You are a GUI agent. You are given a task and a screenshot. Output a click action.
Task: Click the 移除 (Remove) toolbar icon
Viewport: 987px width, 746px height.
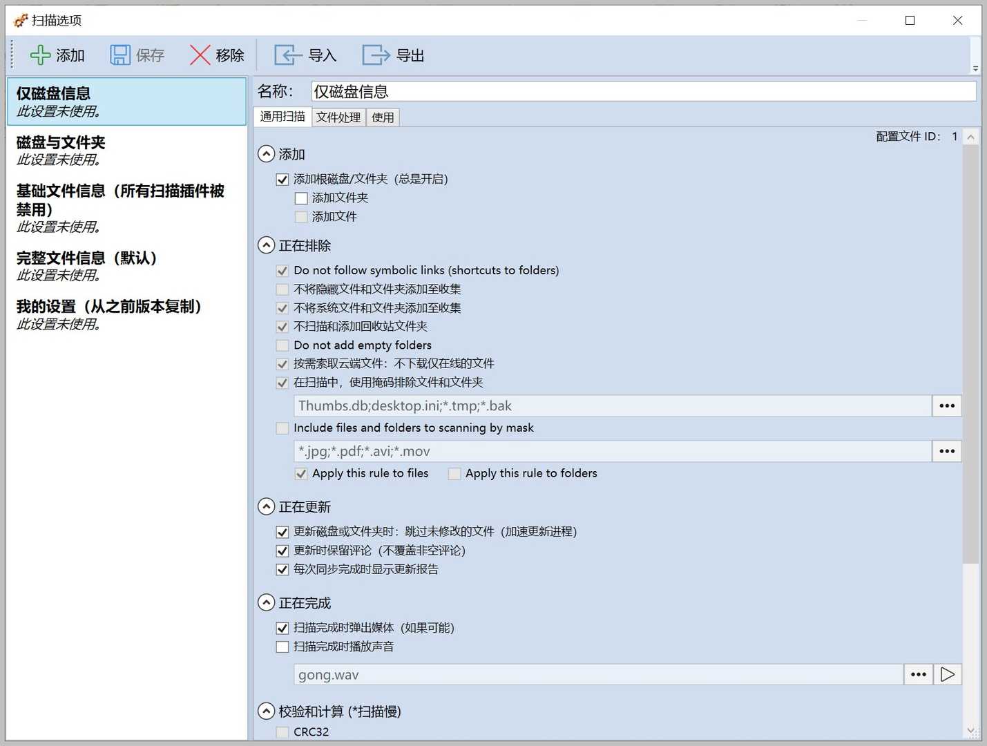coord(199,55)
